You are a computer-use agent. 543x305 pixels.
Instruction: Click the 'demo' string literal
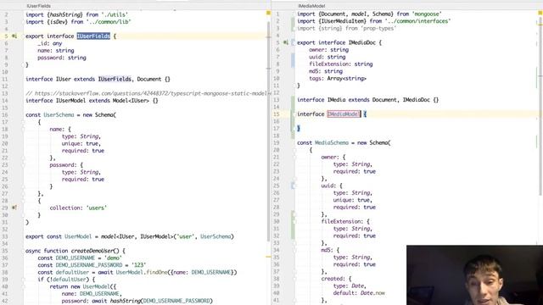(x=113, y=258)
